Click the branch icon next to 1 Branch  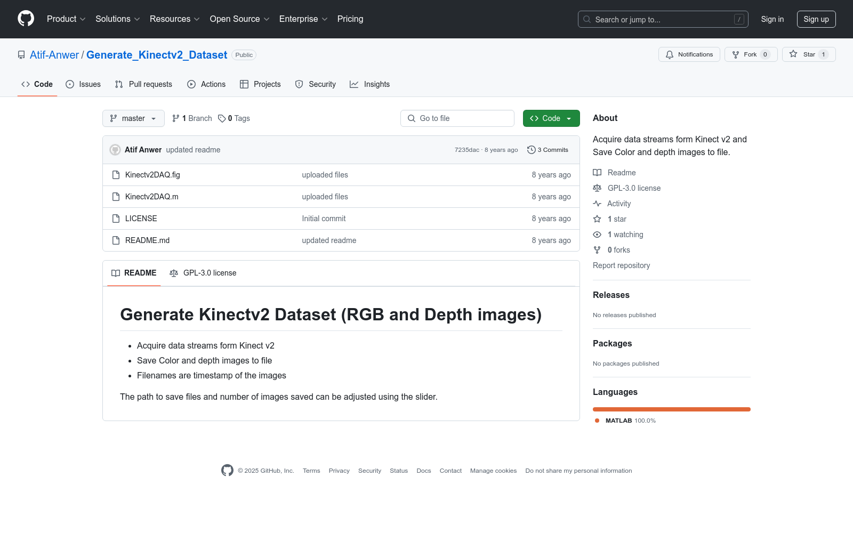[176, 118]
